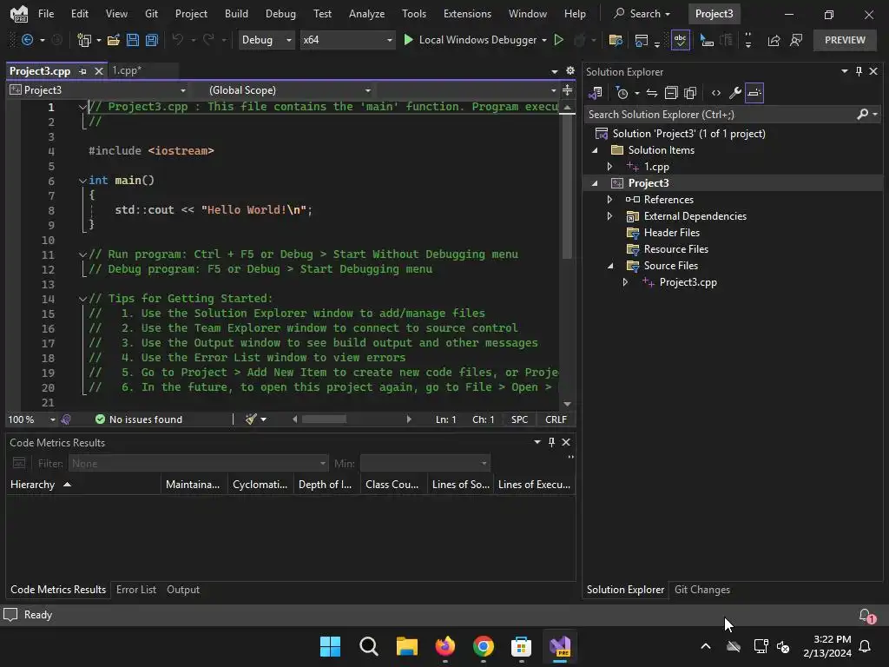Click the notifications bell in status bar
This screenshot has width=889, height=667.
click(866, 616)
